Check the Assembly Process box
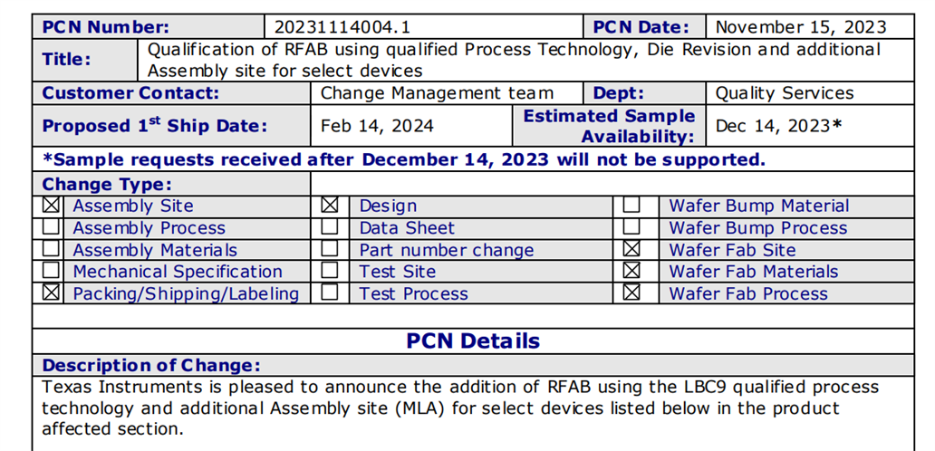The image size is (935, 451). tap(52, 227)
